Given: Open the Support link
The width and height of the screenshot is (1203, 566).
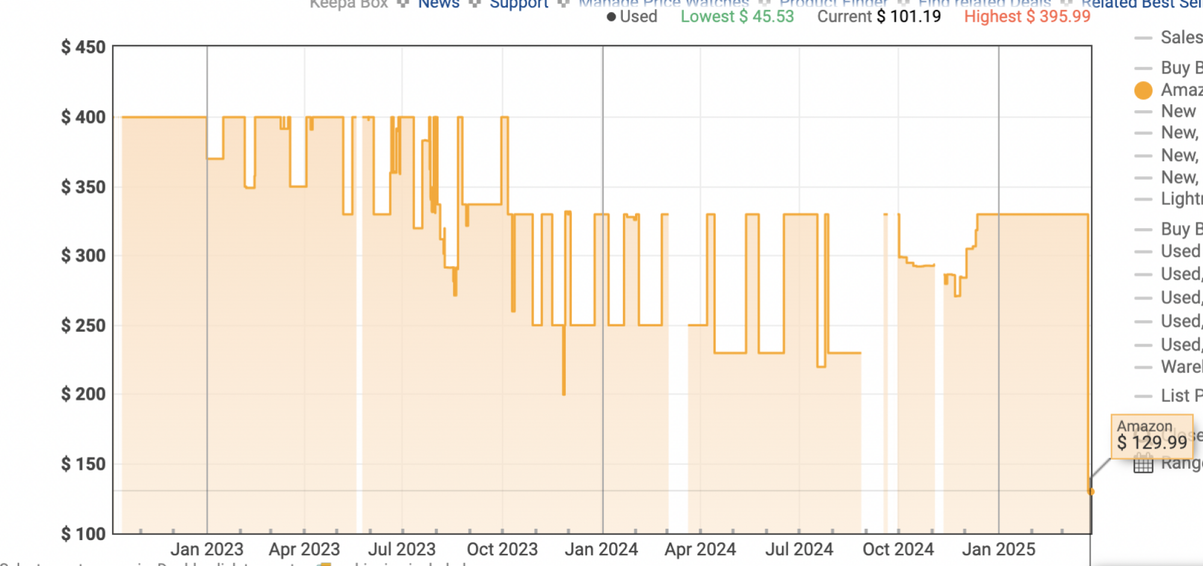Looking at the screenshot, I should click(x=519, y=4).
